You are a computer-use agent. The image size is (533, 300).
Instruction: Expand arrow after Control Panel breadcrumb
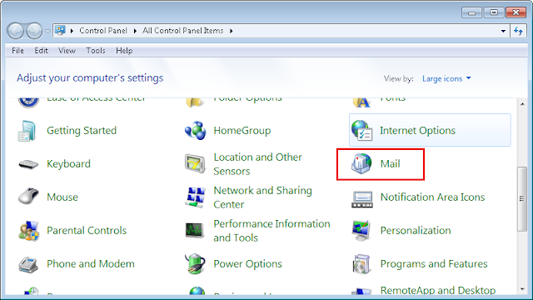[x=135, y=31]
